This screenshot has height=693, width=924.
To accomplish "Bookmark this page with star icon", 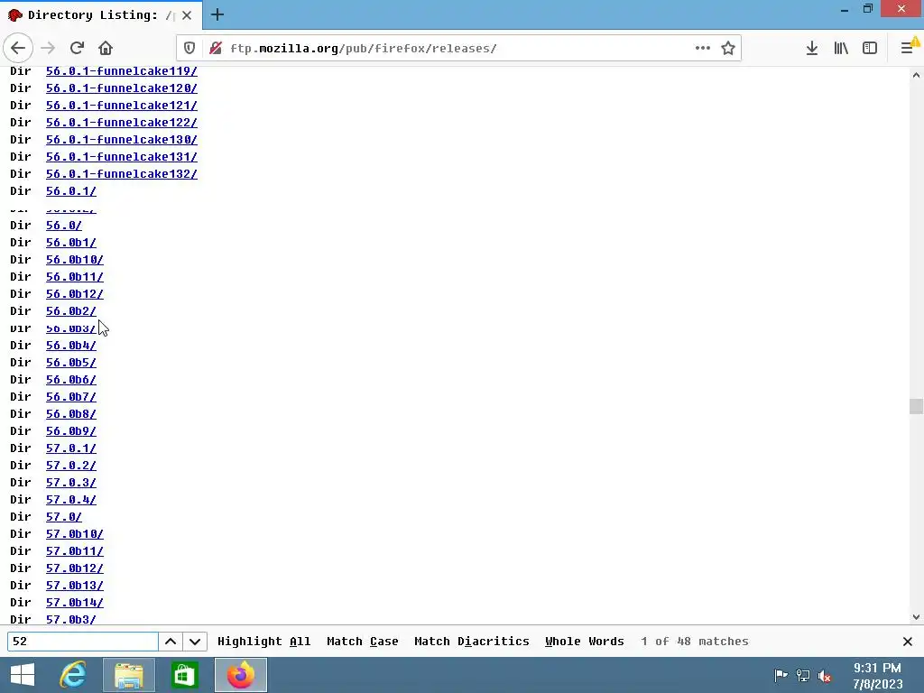I will 728,48.
